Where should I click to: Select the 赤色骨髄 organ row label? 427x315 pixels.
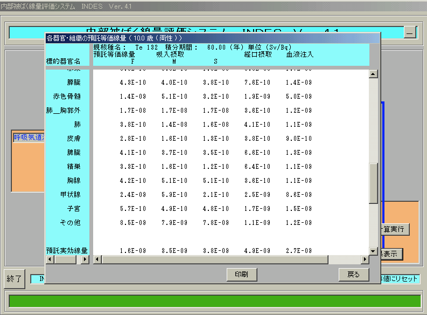coord(67,97)
